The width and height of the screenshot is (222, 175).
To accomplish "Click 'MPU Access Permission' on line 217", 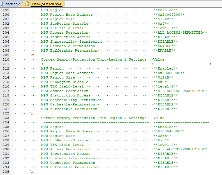I will tap(64, 91).
